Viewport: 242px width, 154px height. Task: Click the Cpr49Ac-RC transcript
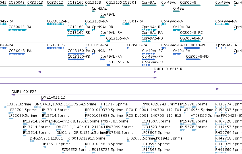[149, 30]
